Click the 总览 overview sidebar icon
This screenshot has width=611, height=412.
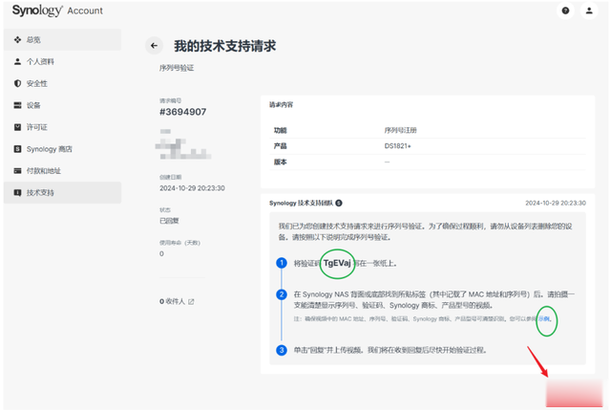[x=17, y=39]
